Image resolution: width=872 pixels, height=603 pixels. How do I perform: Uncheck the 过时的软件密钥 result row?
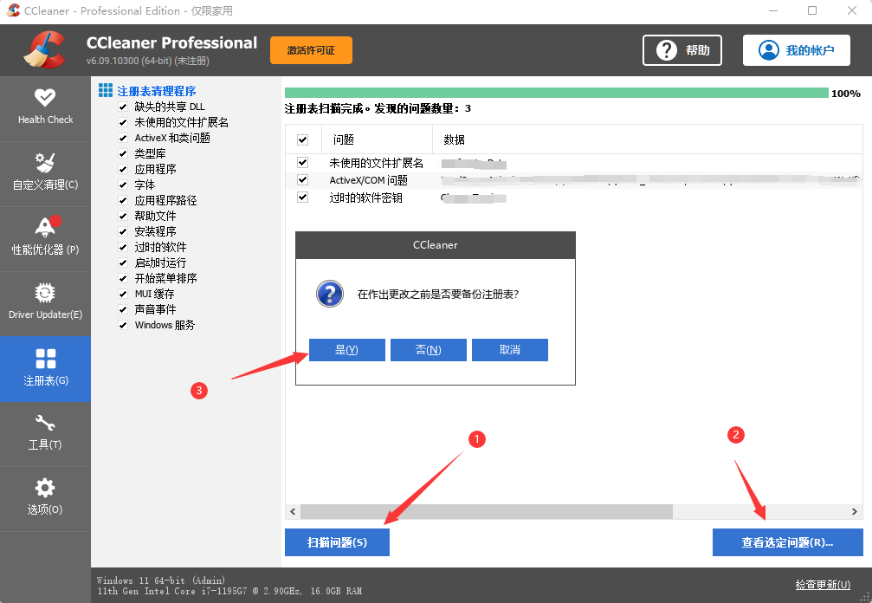[302, 197]
